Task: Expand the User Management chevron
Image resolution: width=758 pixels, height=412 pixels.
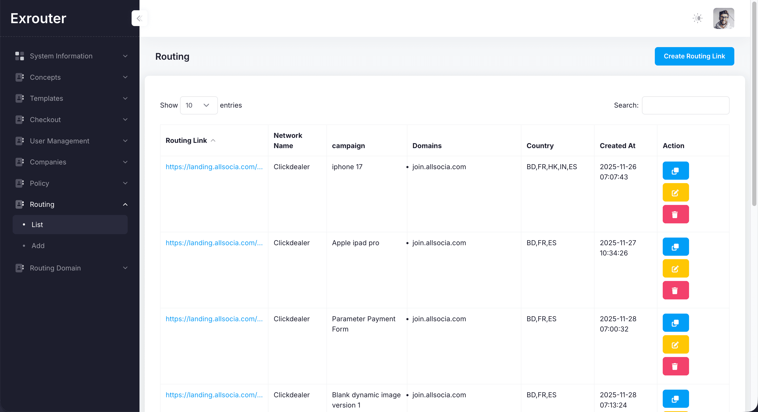Action: (x=125, y=141)
